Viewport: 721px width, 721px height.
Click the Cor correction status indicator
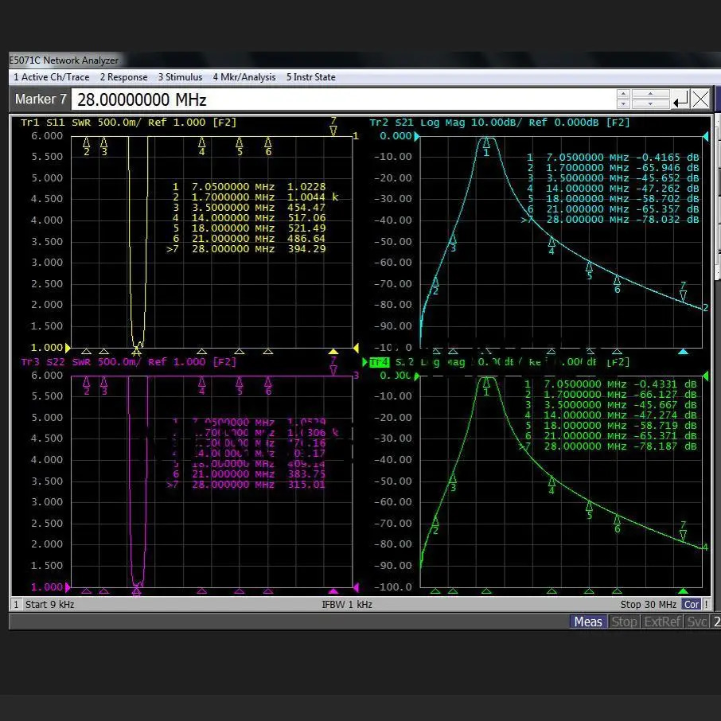[691, 604]
